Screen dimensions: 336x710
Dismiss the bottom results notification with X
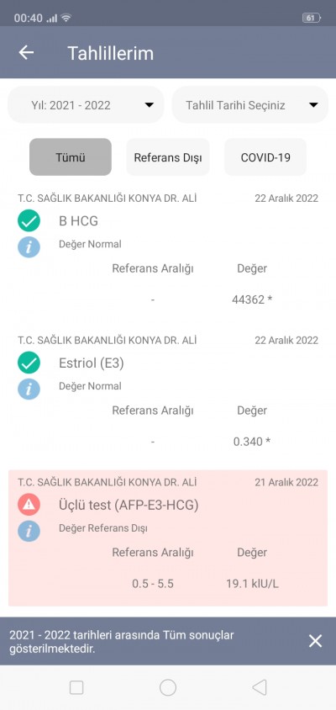click(x=315, y=641)
